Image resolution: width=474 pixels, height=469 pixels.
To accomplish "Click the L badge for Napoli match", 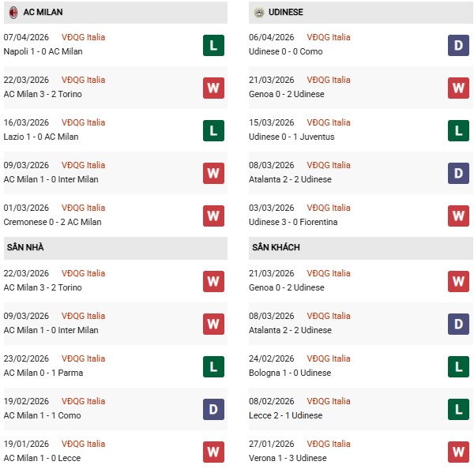I will coord(213,45).
